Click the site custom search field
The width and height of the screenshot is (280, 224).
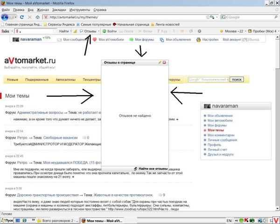tap(208, 79)
